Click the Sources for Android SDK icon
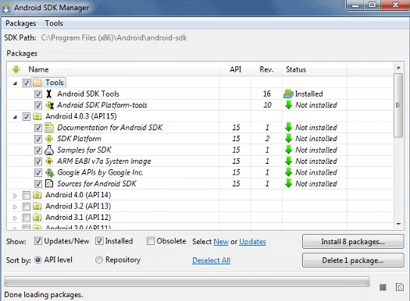Image resolution: width=410 pixels, height=301 pixels. click(49, 183)
